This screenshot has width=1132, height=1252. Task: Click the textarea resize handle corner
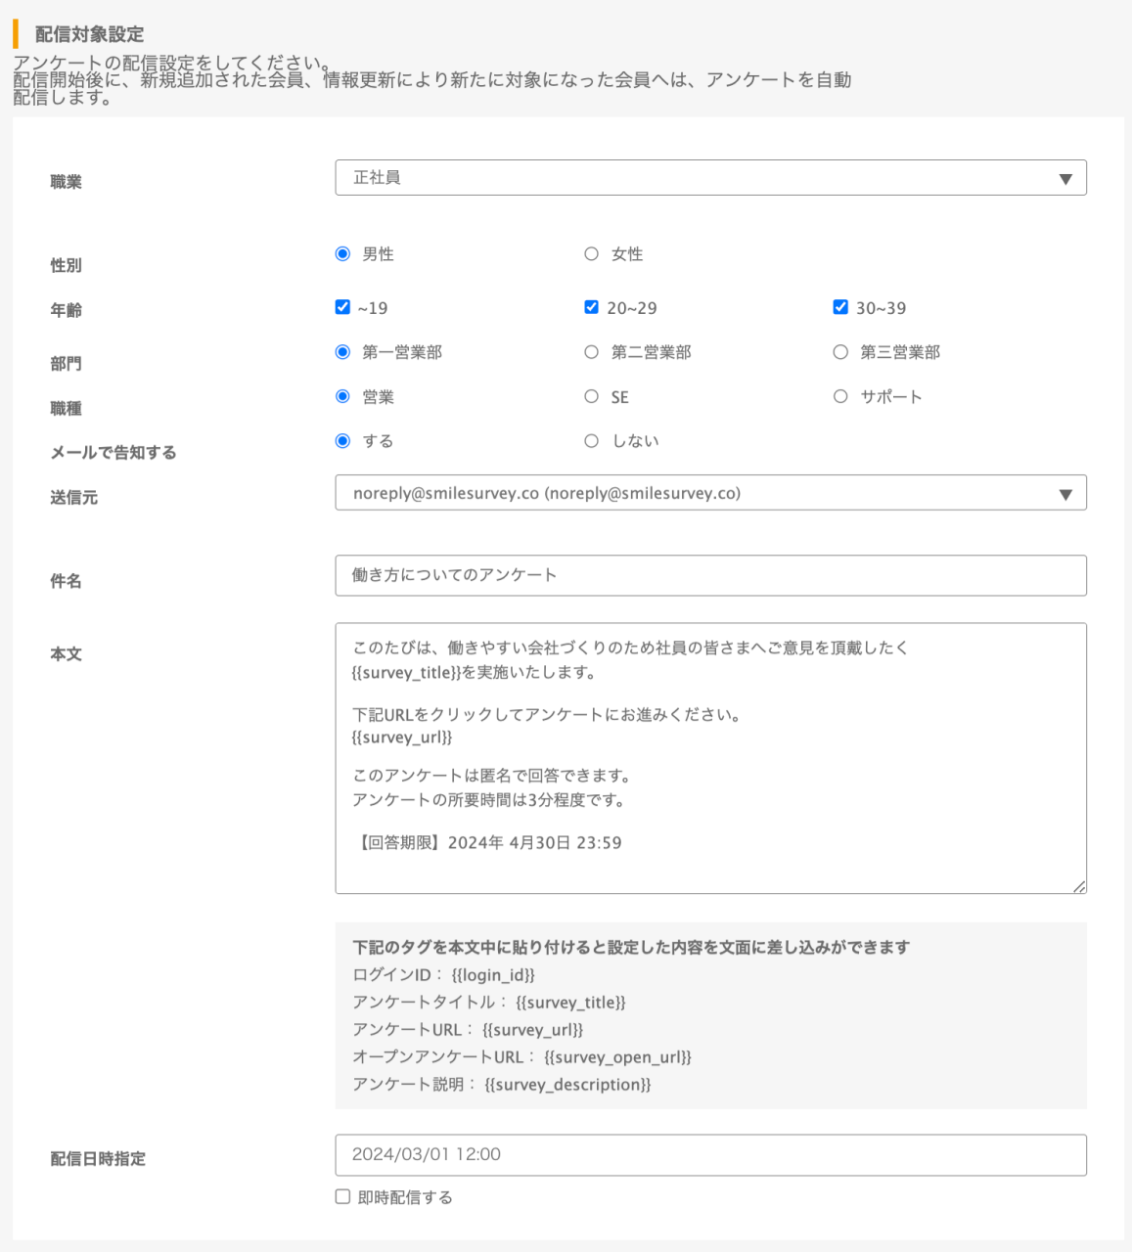pos(1079,886)
